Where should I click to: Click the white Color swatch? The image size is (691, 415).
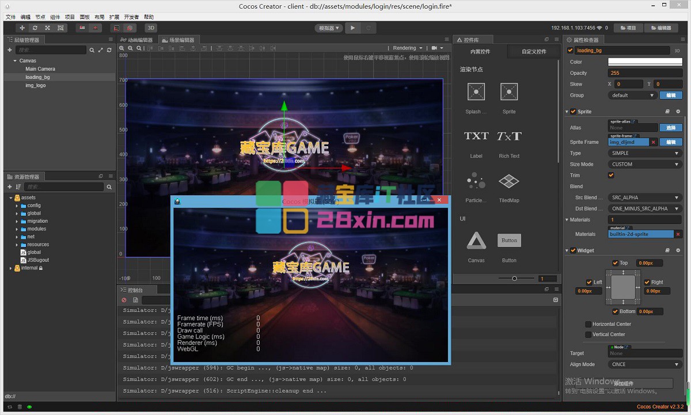pos(645,62)
